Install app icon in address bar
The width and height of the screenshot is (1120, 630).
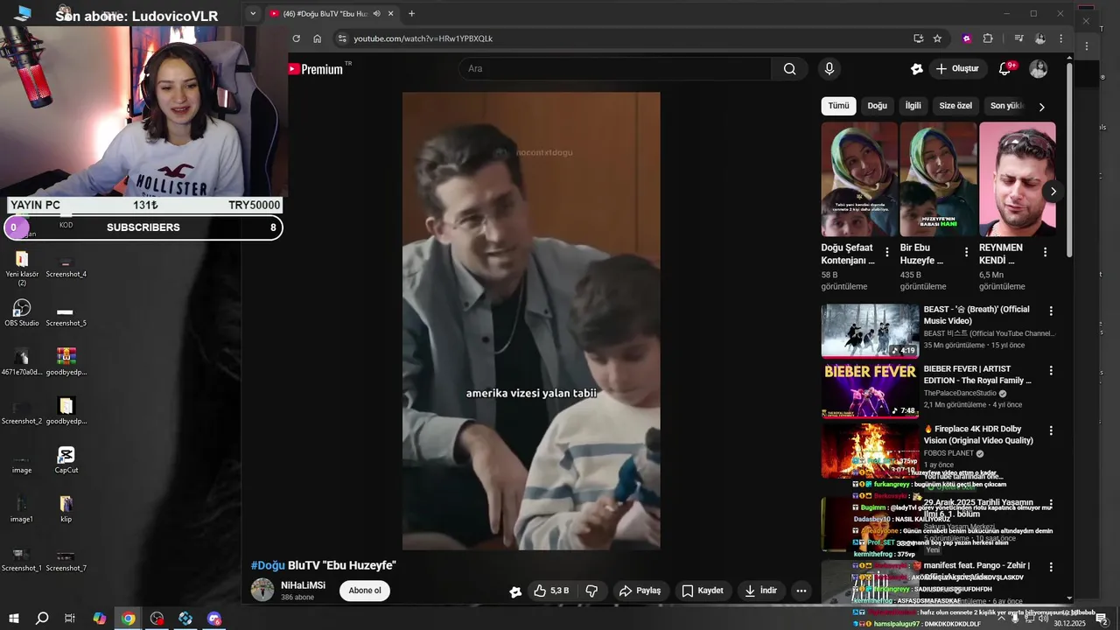pyautogui.click(x=918, y=38)
